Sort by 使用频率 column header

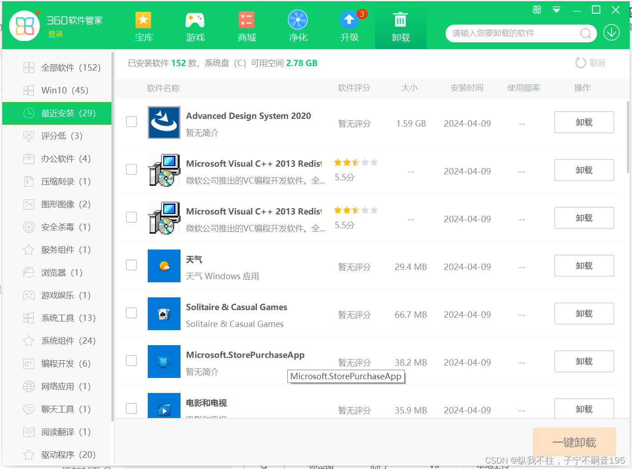[524, 88]
